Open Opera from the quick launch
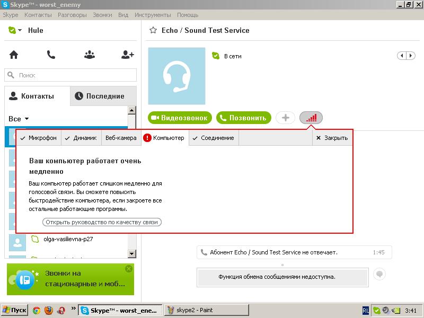Viewport: 424px width, 318px height. click(x=61, y=311)
